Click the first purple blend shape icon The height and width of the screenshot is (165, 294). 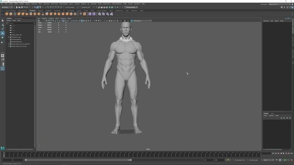(90, 14)
